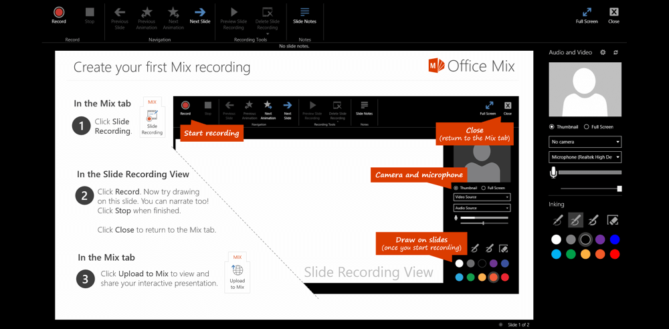Choose the third inking pen tool
The image size is (669, 329).
pos(593,220)
